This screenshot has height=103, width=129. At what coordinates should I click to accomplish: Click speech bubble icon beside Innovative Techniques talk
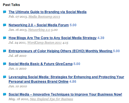coord(5,94)
